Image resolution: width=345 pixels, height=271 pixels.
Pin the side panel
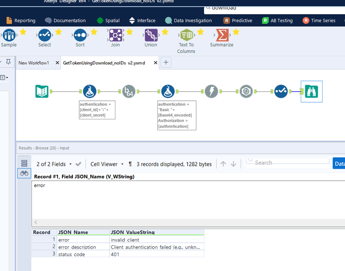(x=9, y=62)
